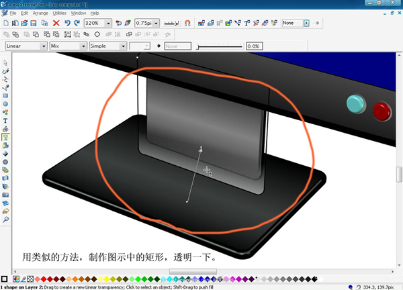403x290 pixels.
Task: Click the horizontal scrollbar thumb
Action: click(x=193, y=271)
